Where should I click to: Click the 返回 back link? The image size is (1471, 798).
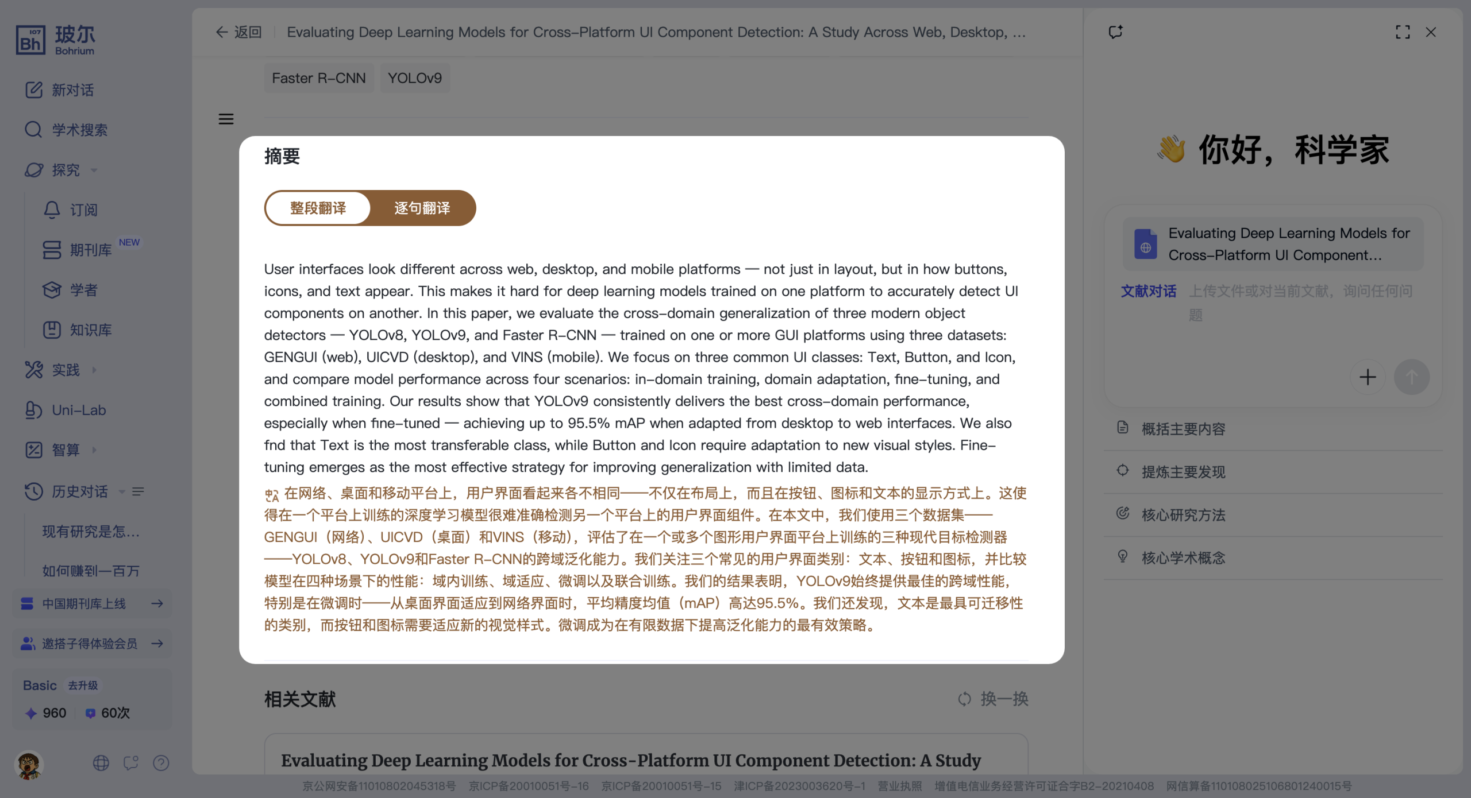(x=239, y=32)
